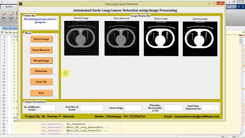Click the info icon in editor message bar
Viewport: 245px width, 138px height.
[x=2, y=32]
